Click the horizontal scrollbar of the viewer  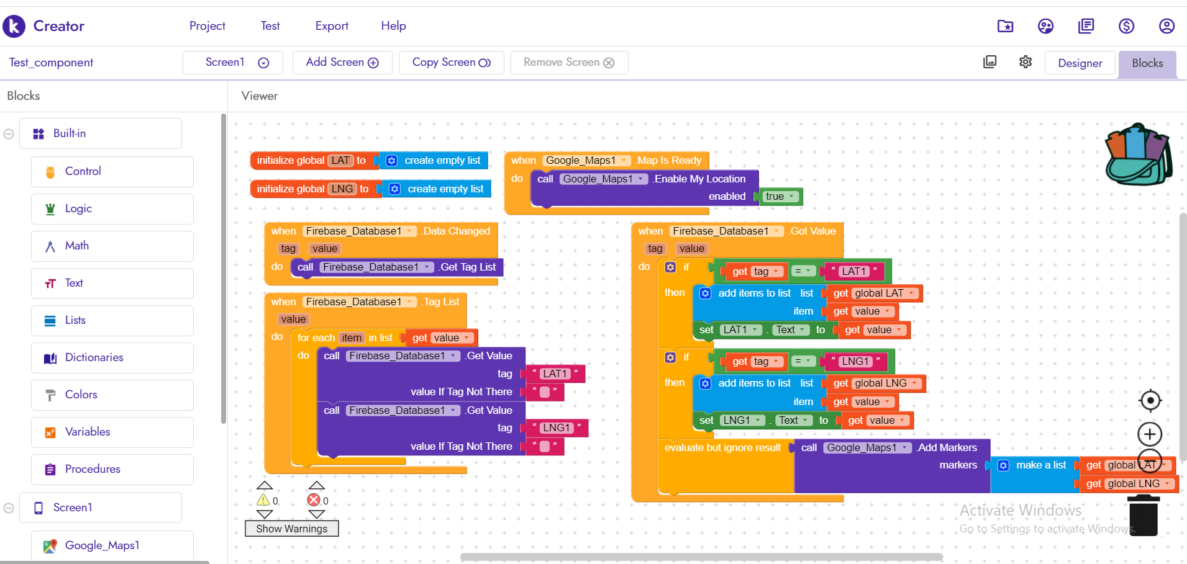[x=701, y=557]
